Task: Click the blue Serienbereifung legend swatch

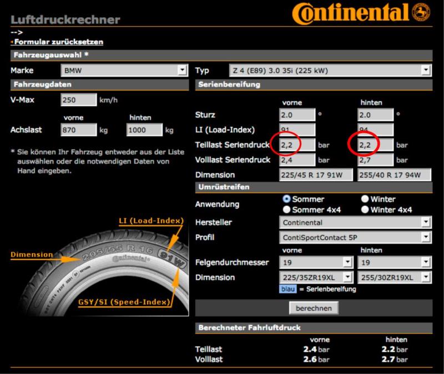Action: point(287,289)
